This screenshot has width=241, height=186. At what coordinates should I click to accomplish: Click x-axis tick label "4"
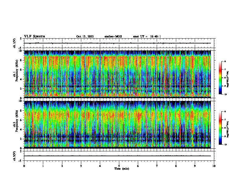(100, 166)
